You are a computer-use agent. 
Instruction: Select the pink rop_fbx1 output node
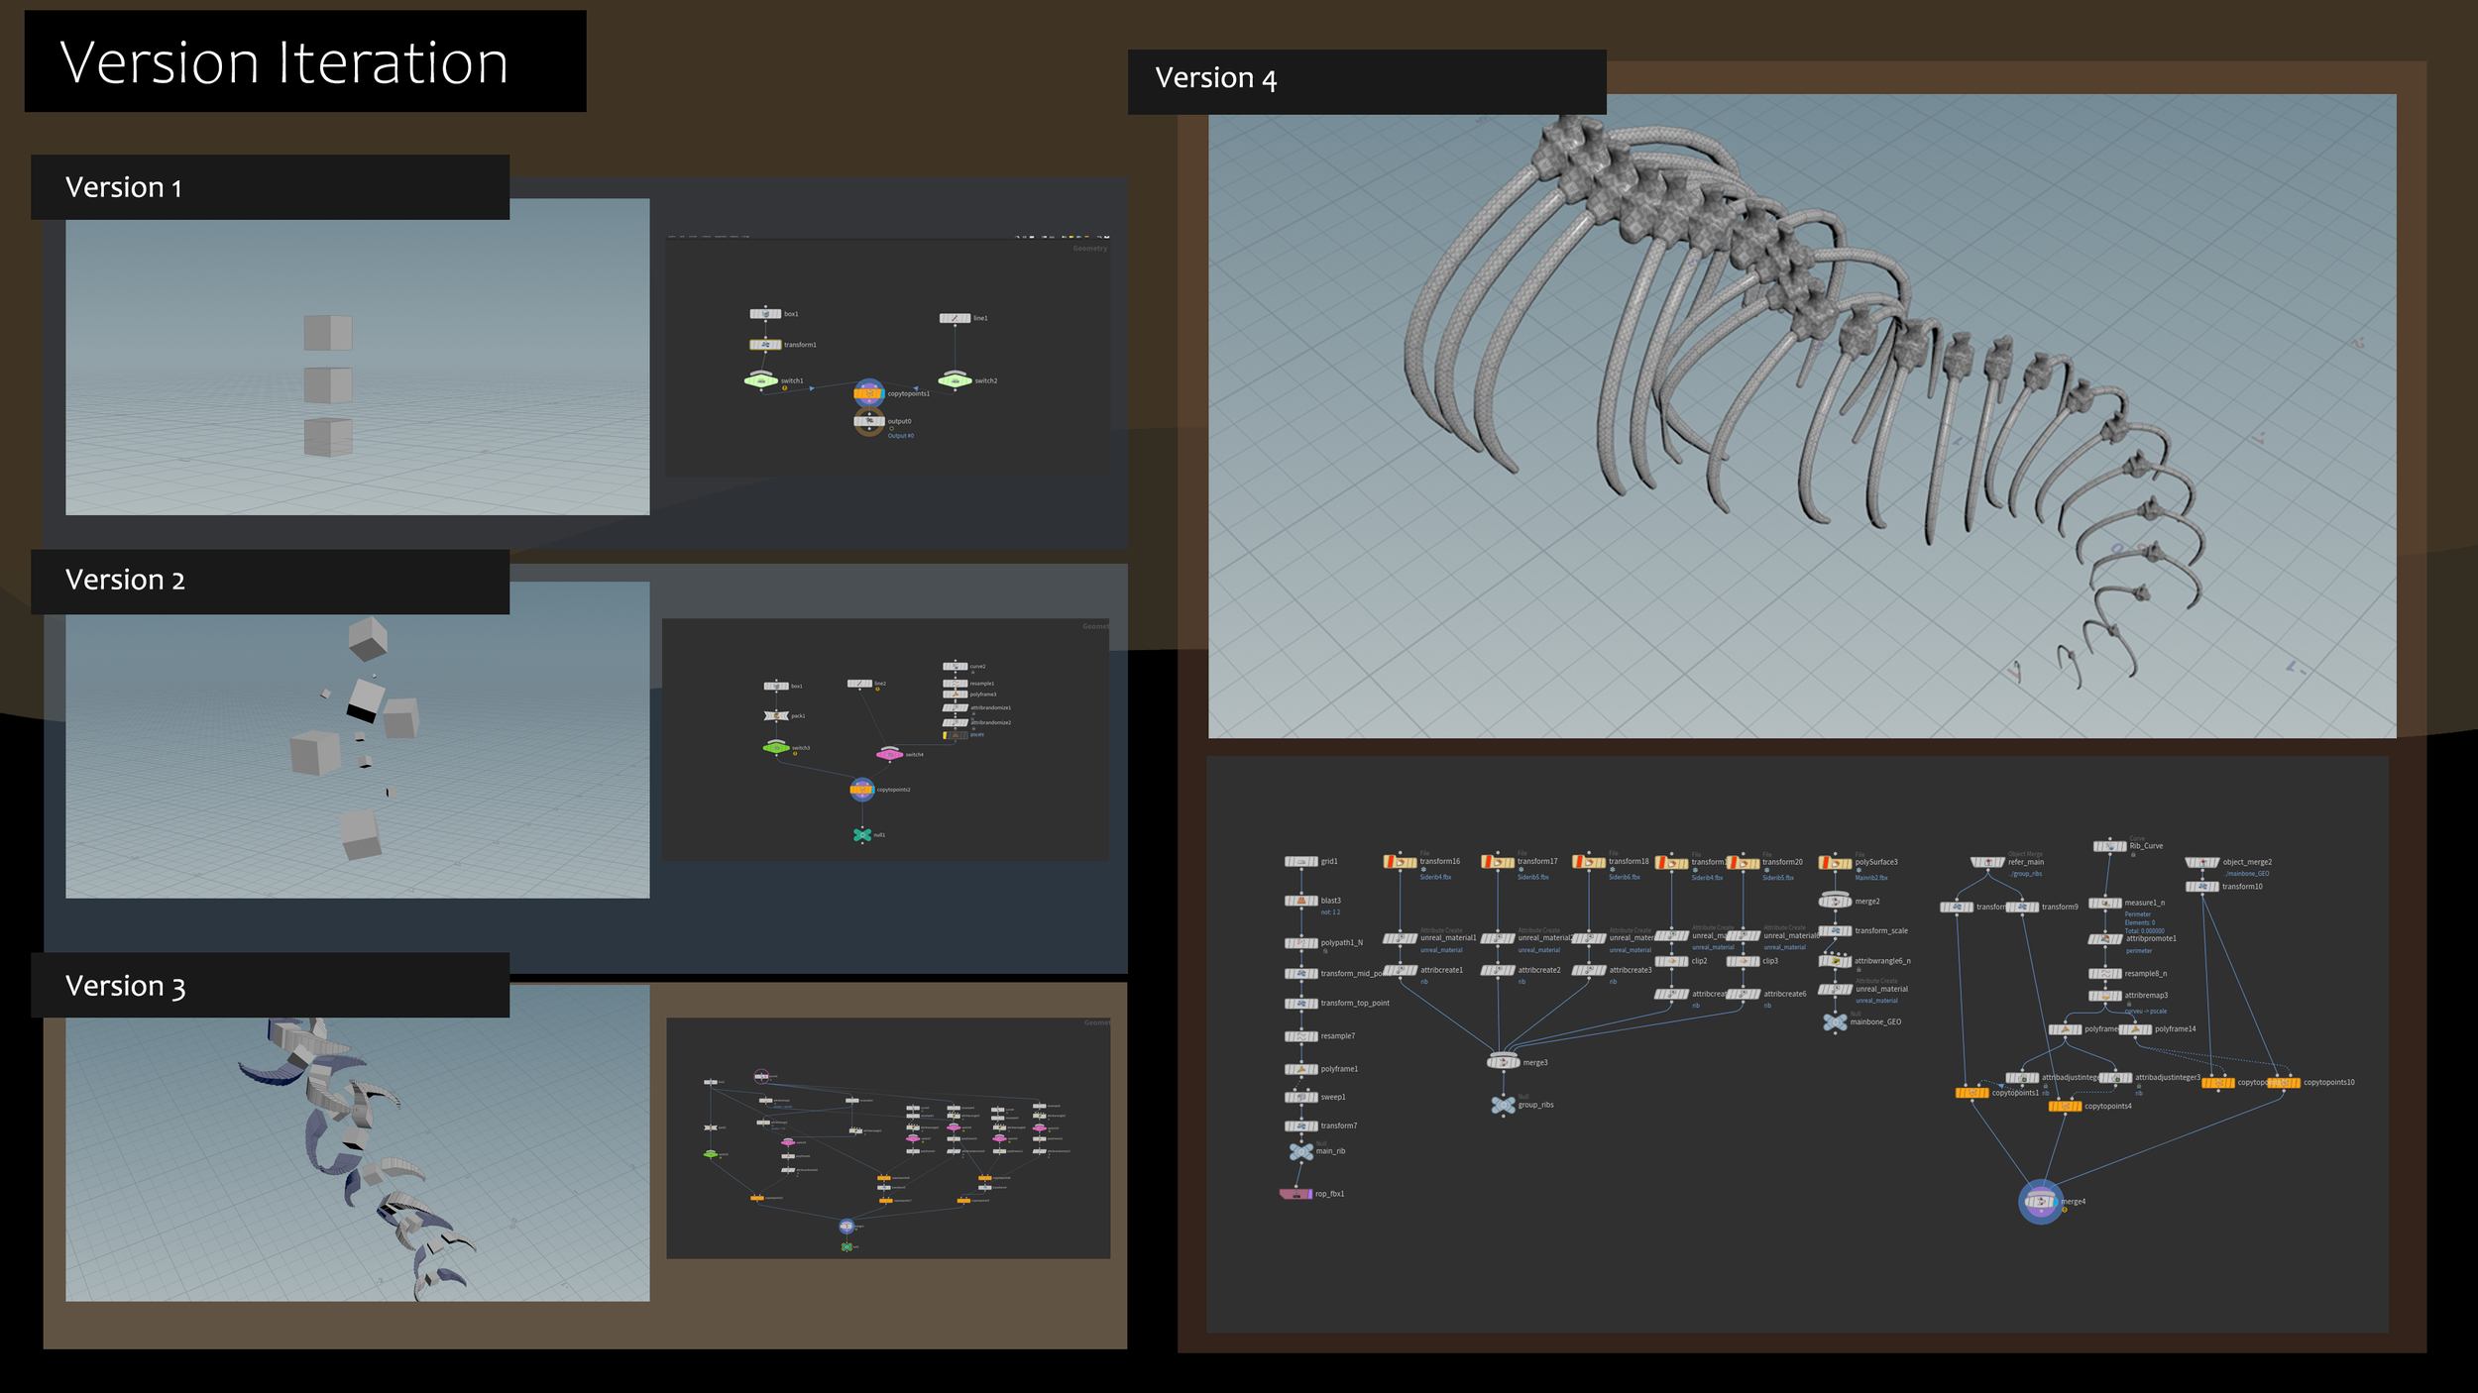pyautogui.click(x=1295, y=1194)
